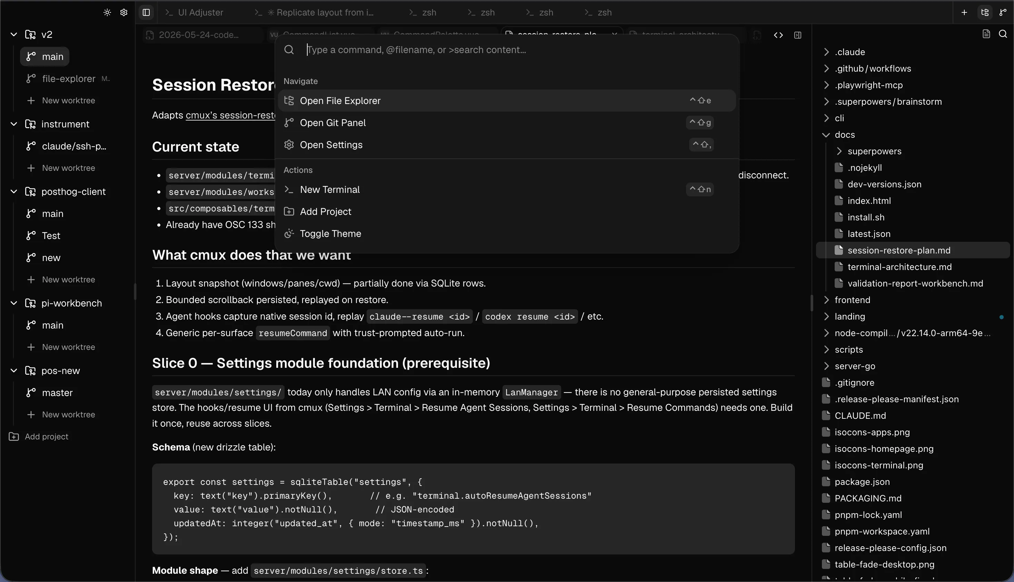Toggle light mode with the sun icon
Screen dimensions: 1014x582
(x=107, y=12)
